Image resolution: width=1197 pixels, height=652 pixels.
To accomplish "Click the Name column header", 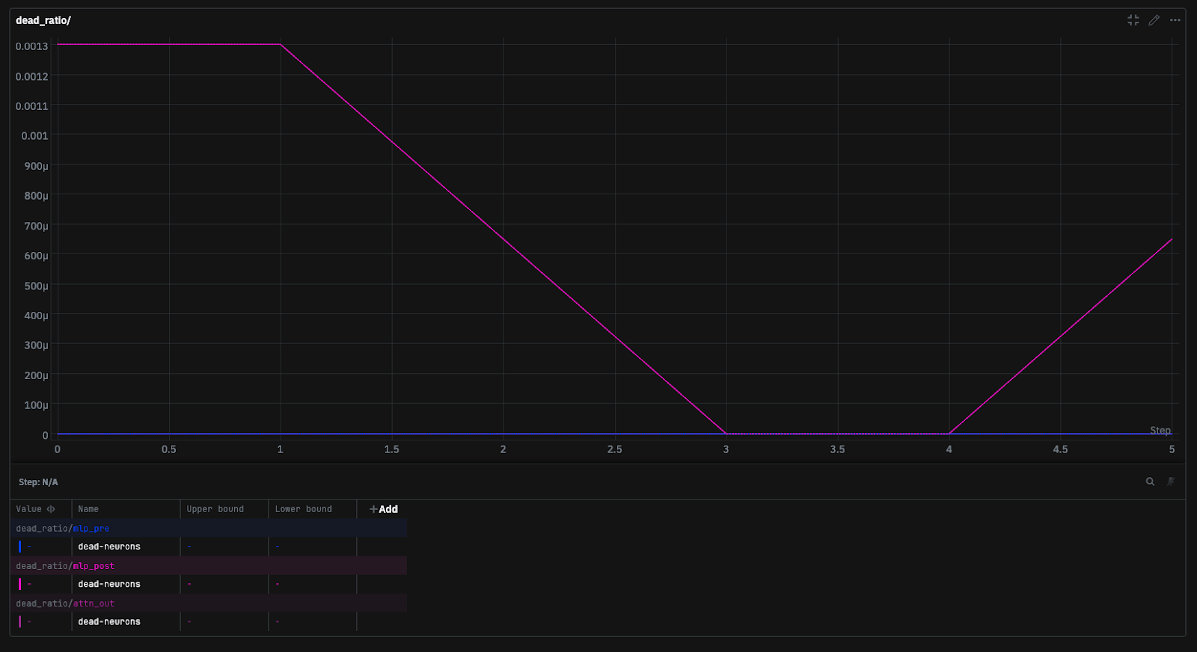I will pyautogui.click(x=88, y=509).
